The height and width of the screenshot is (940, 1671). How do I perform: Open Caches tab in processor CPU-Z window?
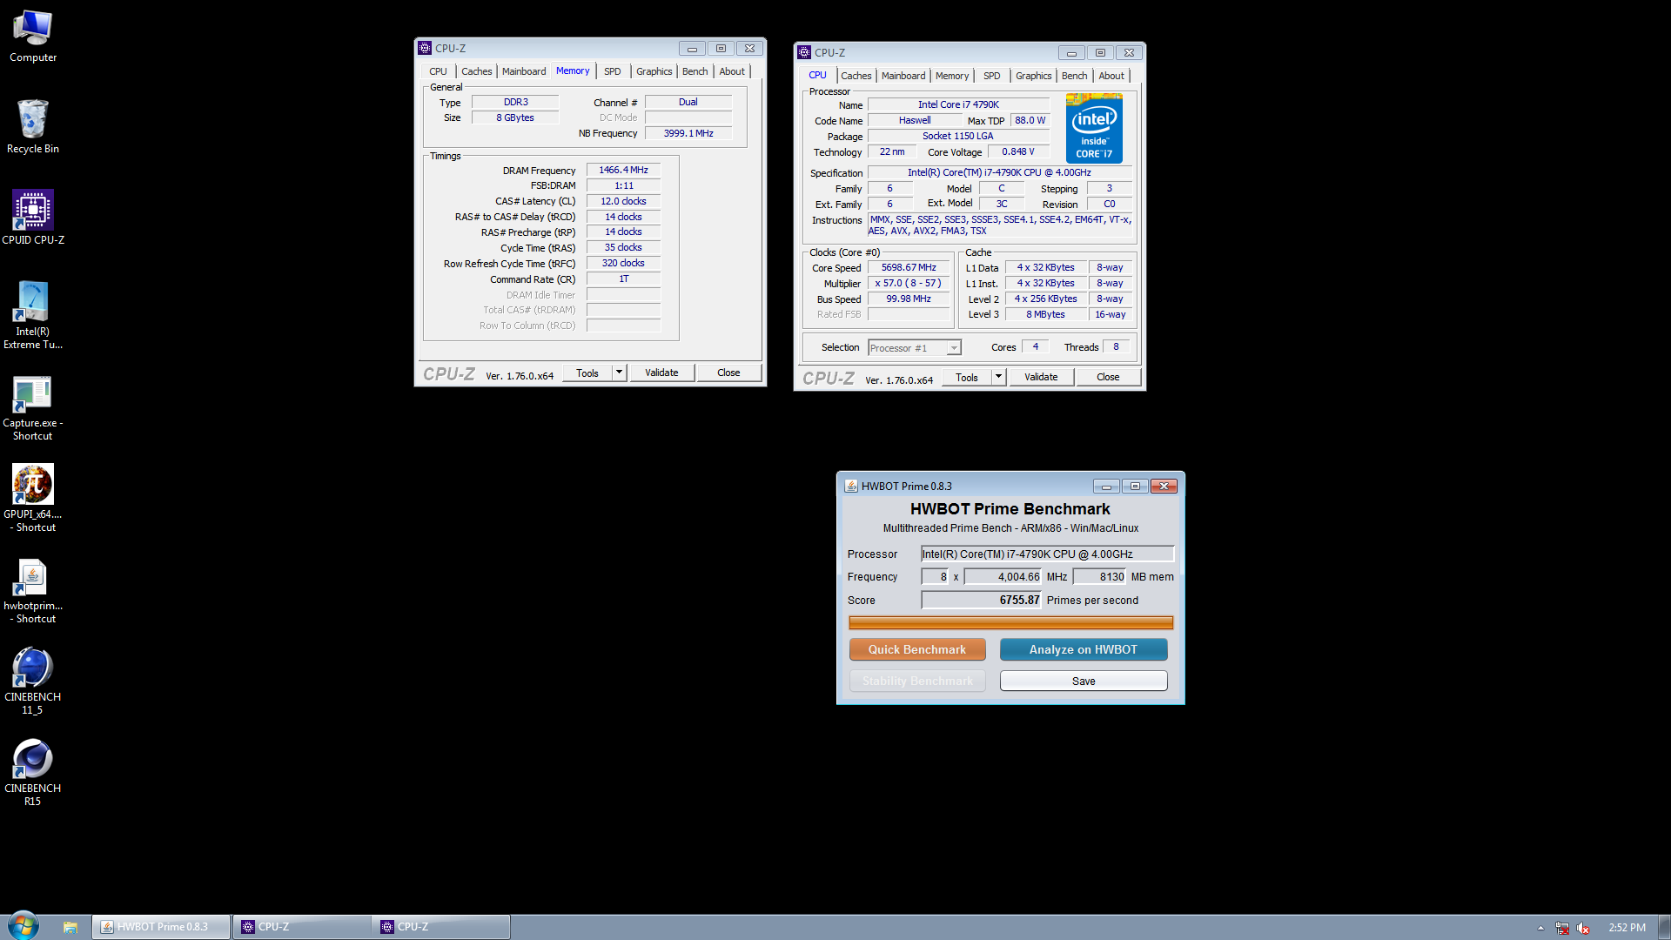pyautogui.click(x=856, y=76)
